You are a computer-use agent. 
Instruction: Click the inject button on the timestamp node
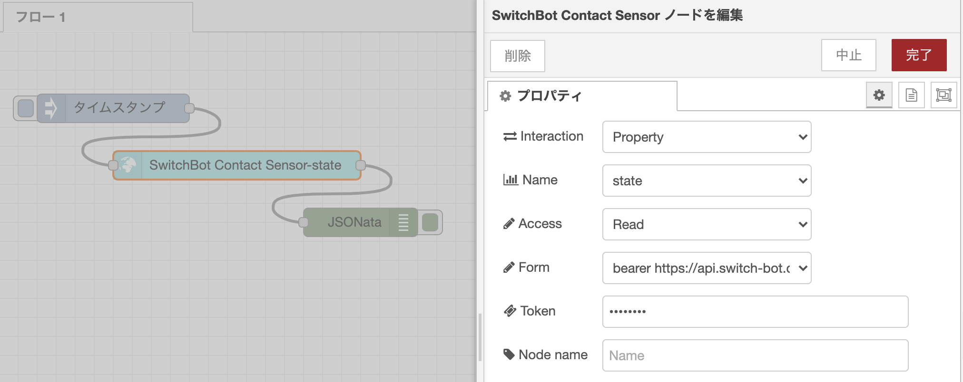(x=26, y=108)
